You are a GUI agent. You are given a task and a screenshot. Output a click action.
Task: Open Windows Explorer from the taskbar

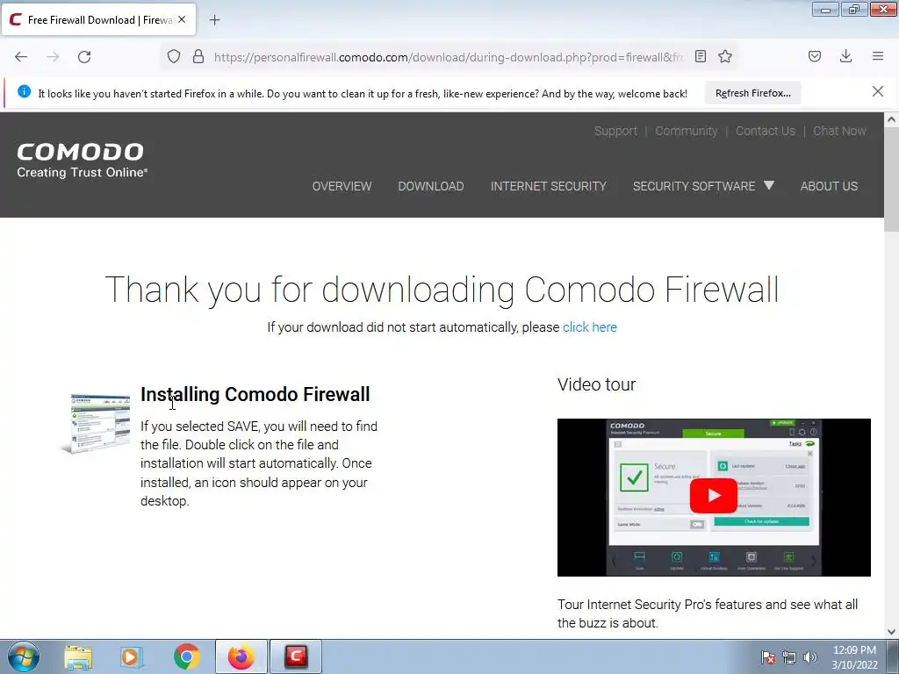coord(78,656)
